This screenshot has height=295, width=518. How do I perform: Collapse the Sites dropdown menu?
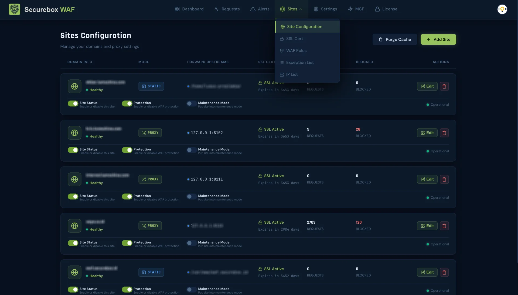pyautogui.click(x=291, y=9)
